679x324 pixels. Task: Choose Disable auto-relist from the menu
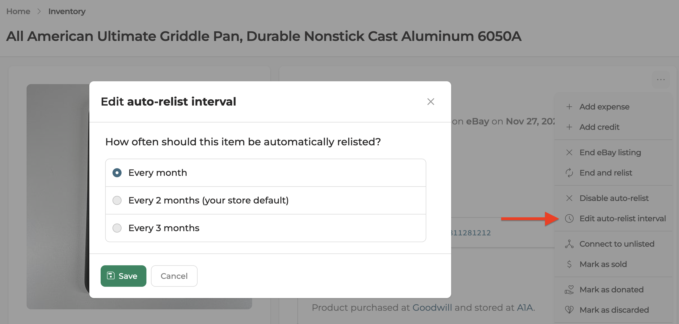[x=614, y=198]
